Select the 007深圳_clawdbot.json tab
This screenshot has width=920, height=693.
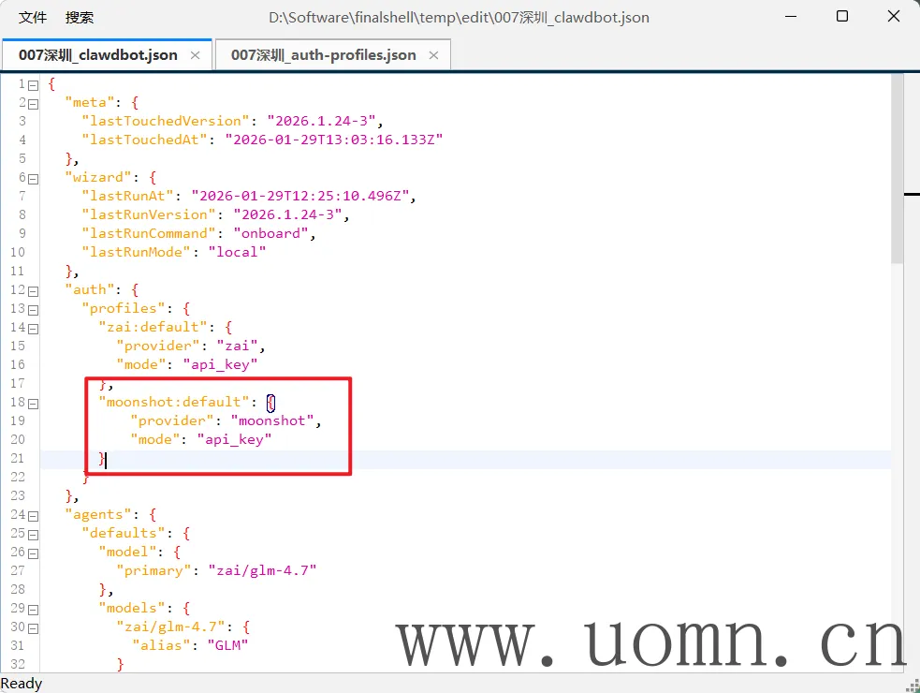point(97,55)
